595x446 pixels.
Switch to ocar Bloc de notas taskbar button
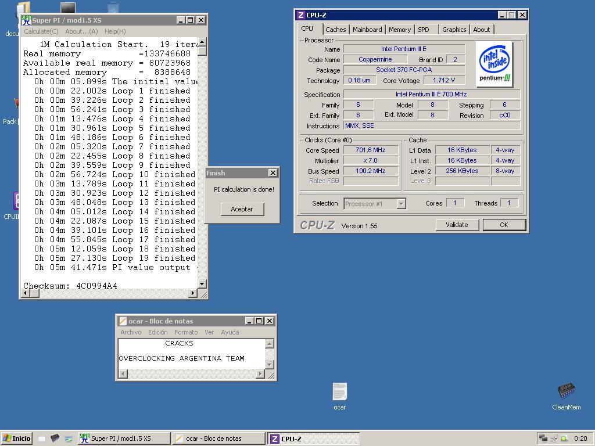[218, 438]
